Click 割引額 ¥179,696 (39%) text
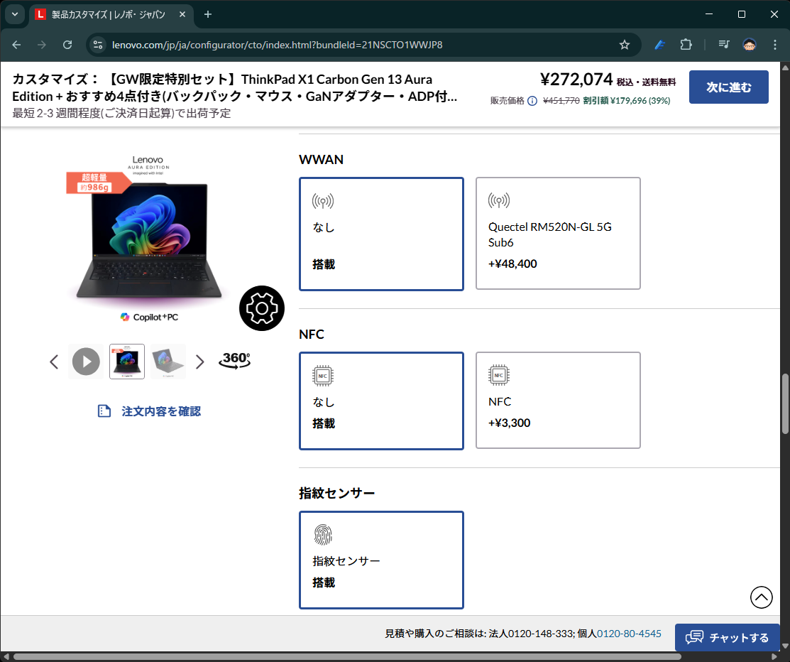The image size is (790, 662). (627, 101)
